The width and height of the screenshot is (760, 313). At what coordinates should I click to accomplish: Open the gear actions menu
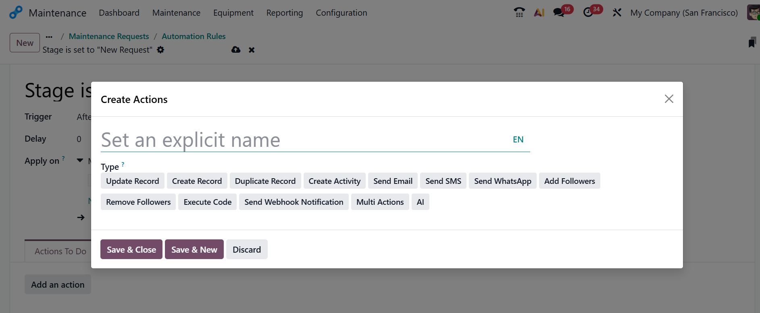coord(160,49)
